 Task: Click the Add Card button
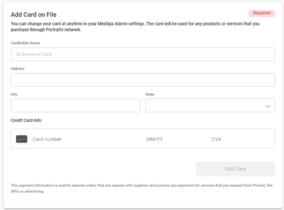[x=235, y=169]
